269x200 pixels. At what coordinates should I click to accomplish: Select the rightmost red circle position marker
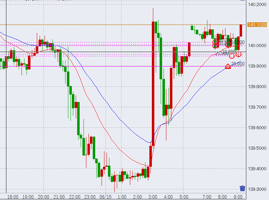pyautogui.click(x=239, y=54)
